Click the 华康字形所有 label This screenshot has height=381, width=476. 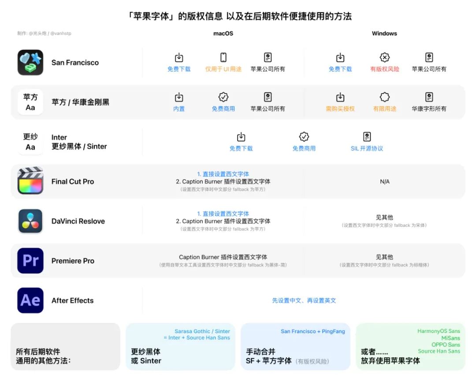(x=429, y=109)
